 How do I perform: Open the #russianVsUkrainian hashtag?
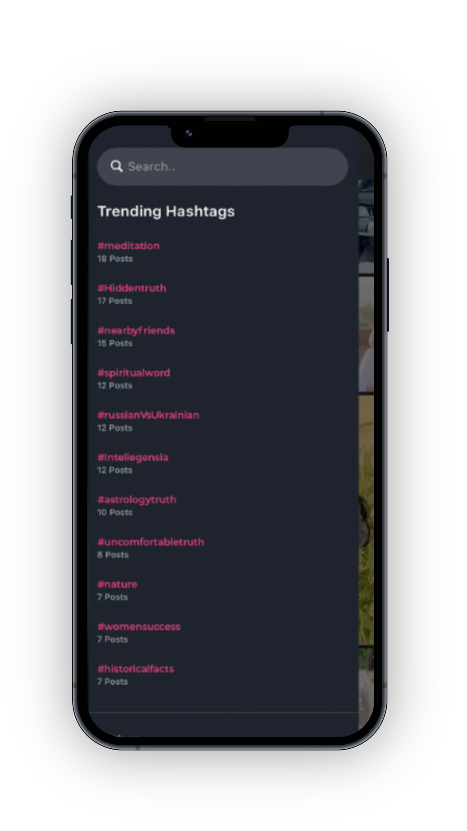tap(148, 415)
